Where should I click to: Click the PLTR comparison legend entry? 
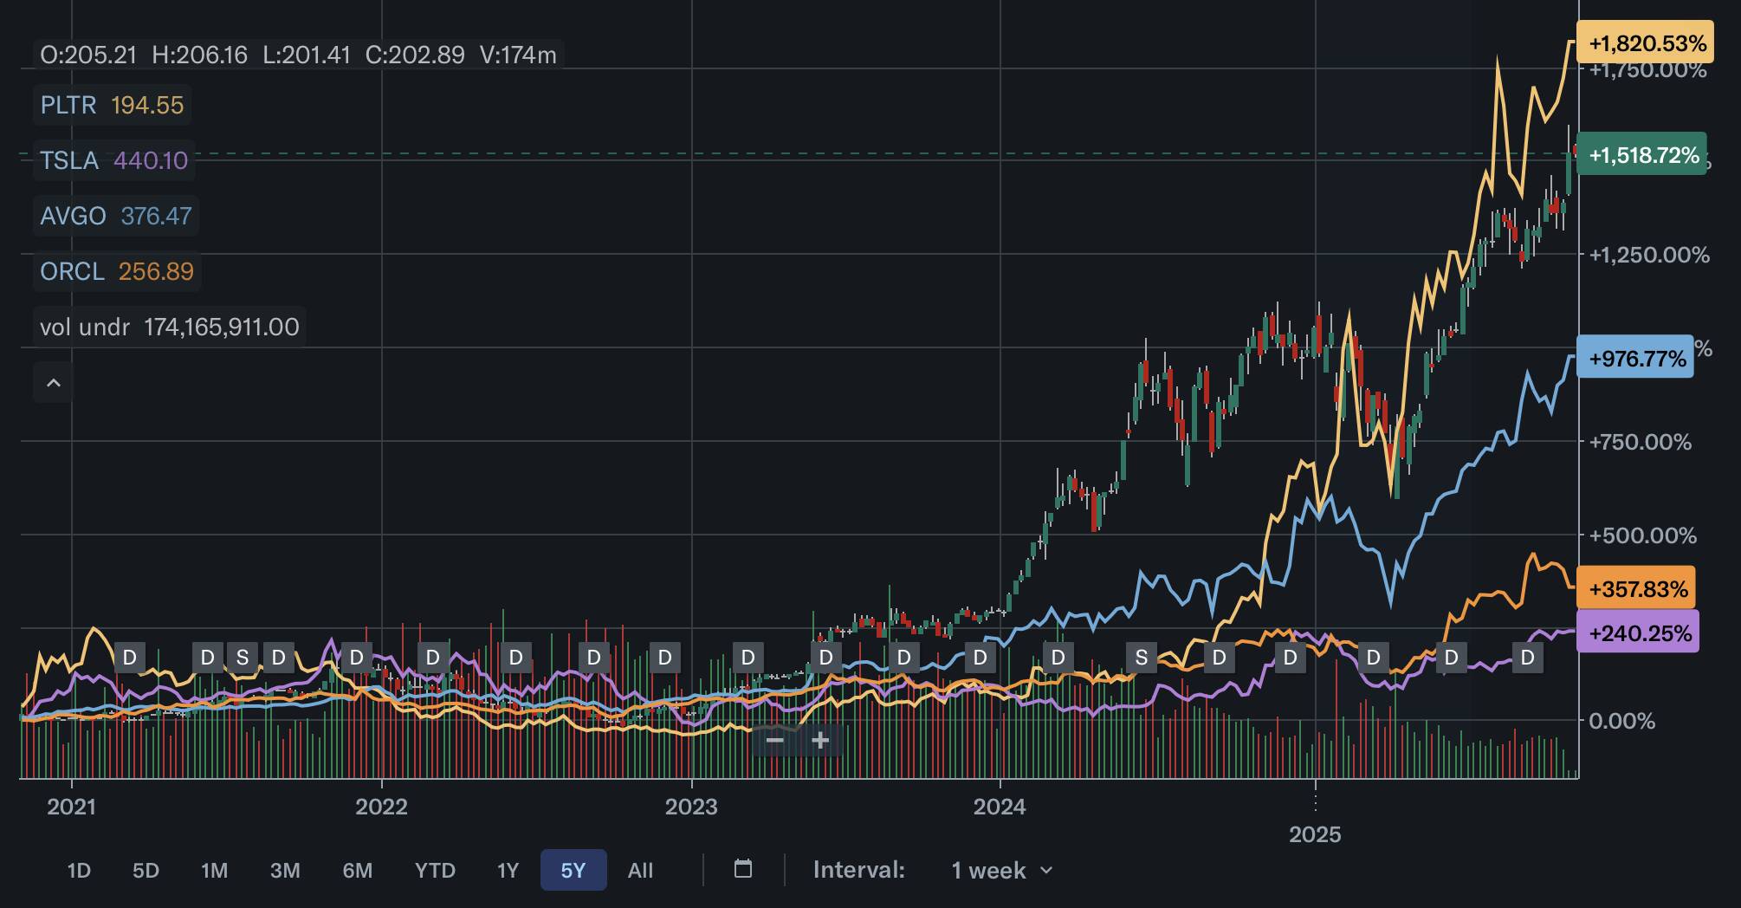112,106
